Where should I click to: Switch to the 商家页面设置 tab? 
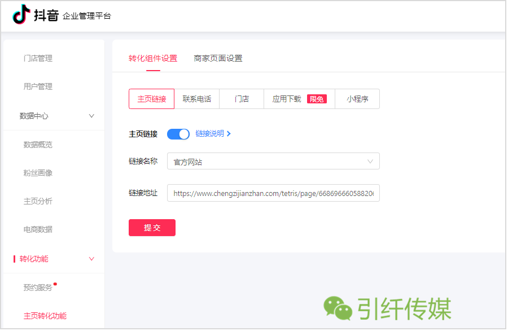point(218,59)
